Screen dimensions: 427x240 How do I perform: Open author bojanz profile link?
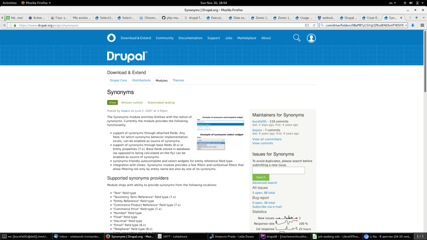(x=125, y=111)
